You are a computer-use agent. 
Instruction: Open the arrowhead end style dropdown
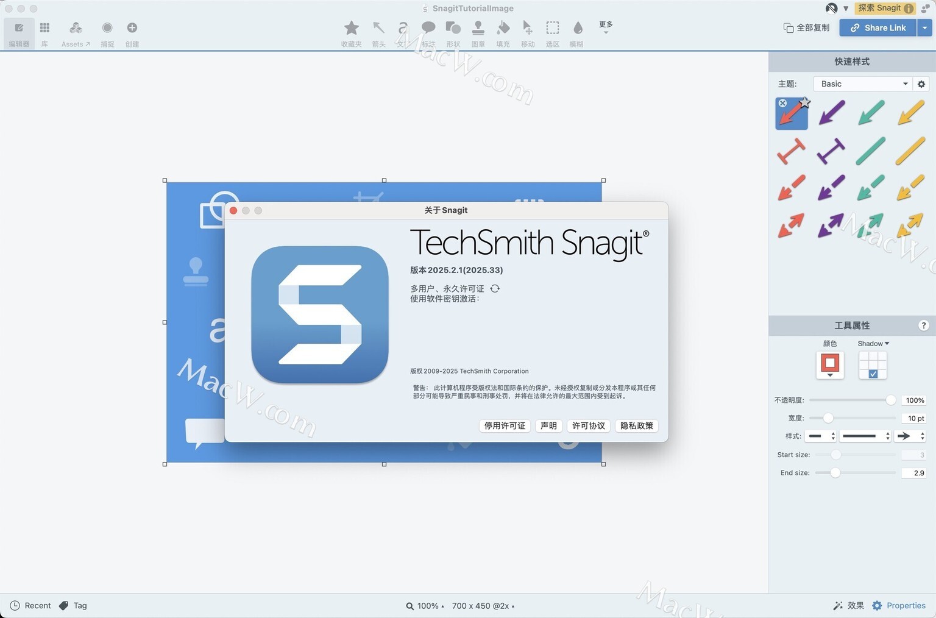[910, 436]
